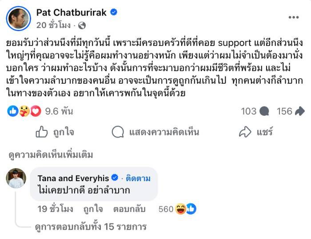Click the แชร์ share button
311x239 pixels.
(x=255, y=132)
